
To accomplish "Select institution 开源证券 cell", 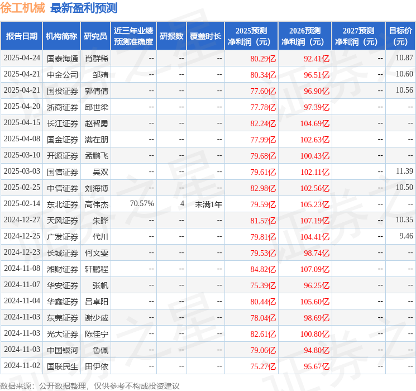I will point(63,156).
